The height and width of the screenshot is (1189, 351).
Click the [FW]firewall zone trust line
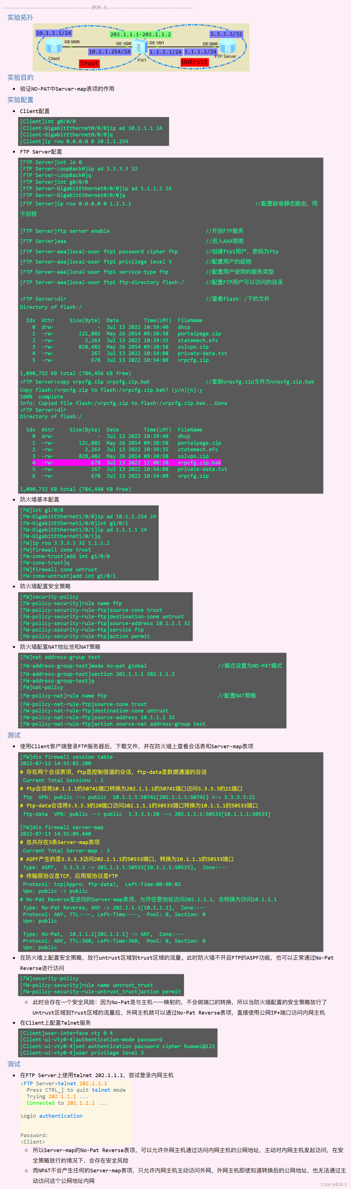pyautogui.click(x=55, y=550)
